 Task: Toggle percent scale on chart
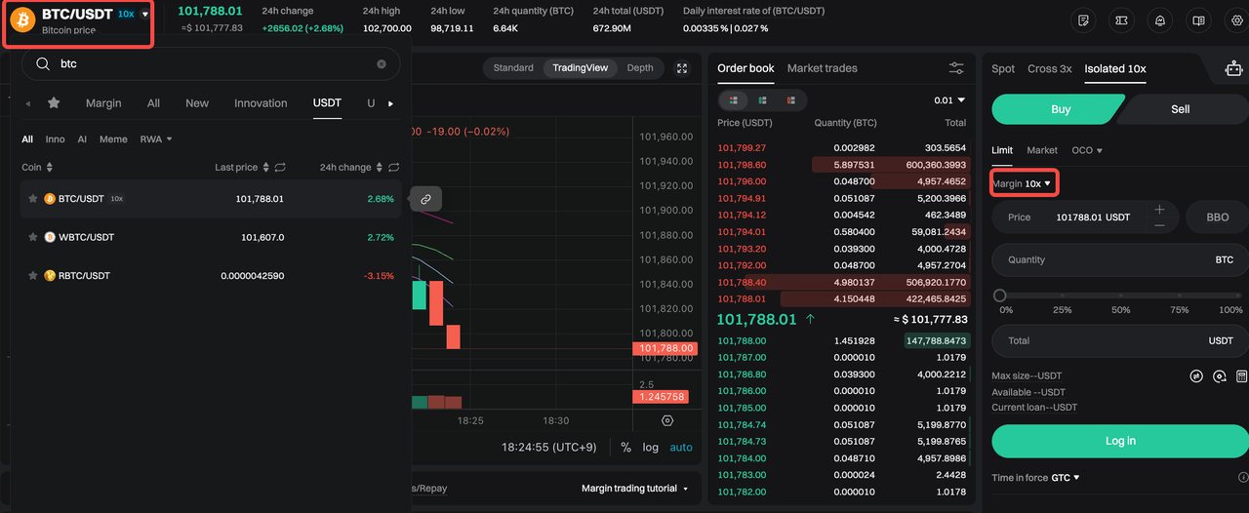tap(625, 447)
